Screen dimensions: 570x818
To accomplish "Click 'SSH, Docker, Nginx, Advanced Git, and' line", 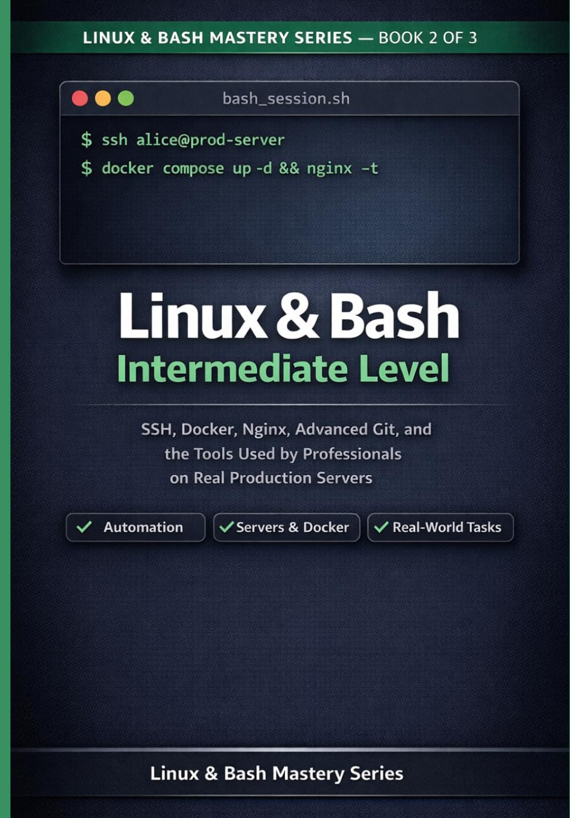I will pos(286,430).
